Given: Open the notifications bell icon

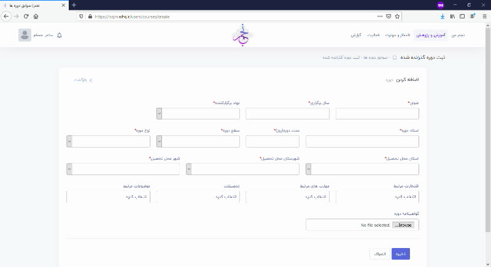Looking at the screenshot, I should [60, 36].
